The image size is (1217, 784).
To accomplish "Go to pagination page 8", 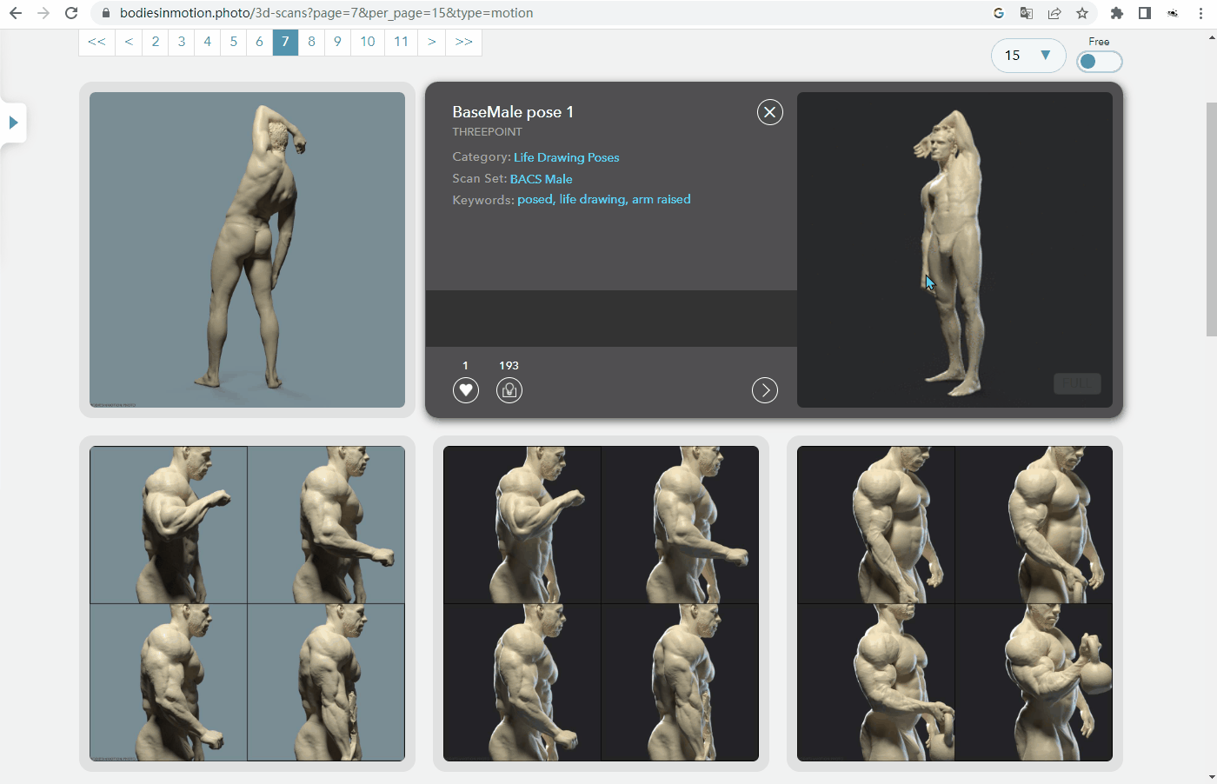I will tap(311, 42).
